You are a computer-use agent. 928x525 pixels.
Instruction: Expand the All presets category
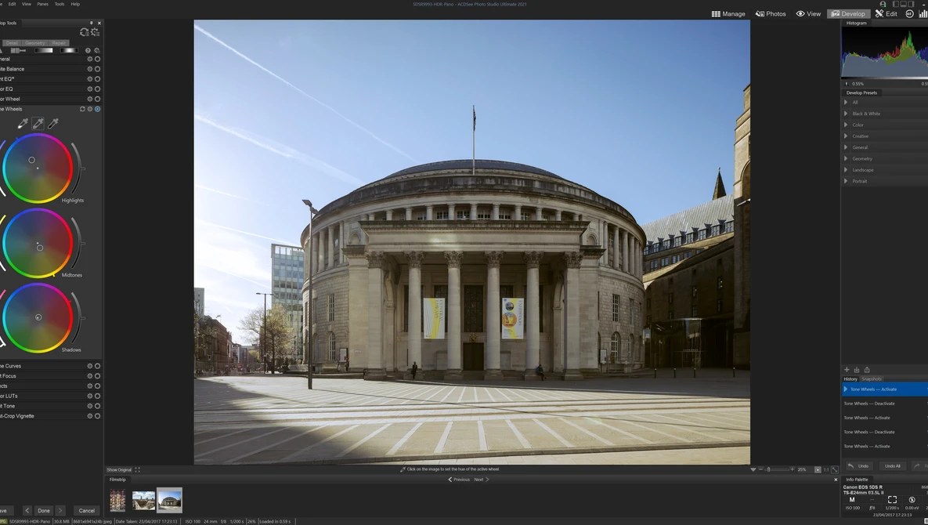coord(846,103)
